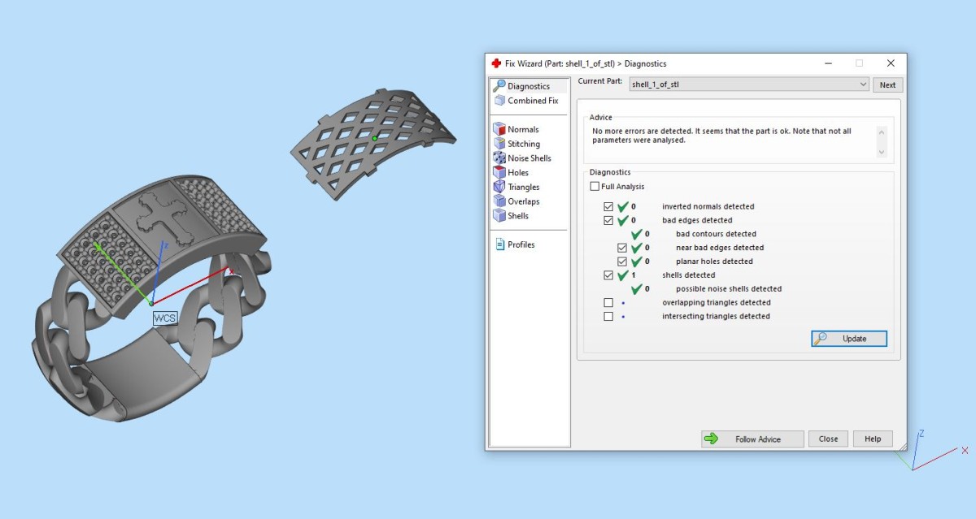Switch to the Diagnostics page

click(528, 86)
